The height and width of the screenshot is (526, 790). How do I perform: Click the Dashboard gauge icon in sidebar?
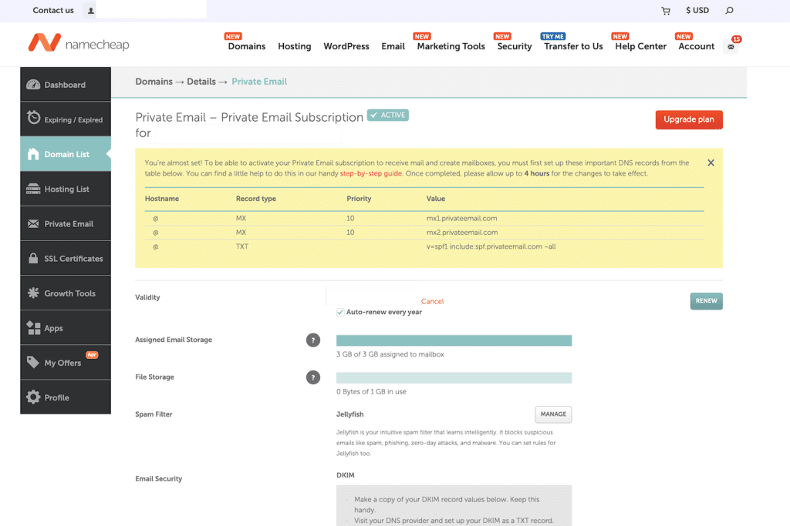(33, 85)
